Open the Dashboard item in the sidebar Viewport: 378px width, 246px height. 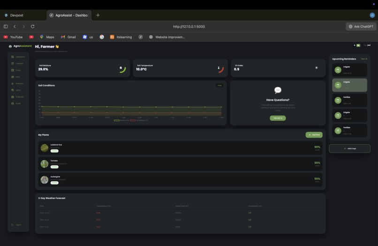(x=18, y=57)
